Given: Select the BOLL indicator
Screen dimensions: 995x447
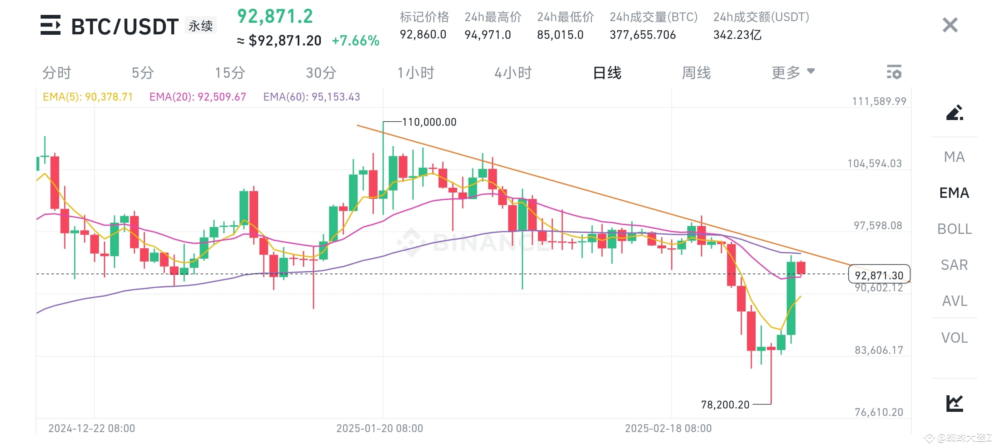Looking at the screenshot, I should click(x=954, y=229).
